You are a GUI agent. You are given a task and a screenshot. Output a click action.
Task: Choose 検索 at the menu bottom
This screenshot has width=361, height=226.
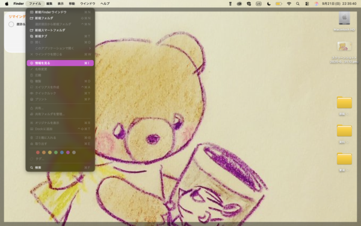point(60,168)
